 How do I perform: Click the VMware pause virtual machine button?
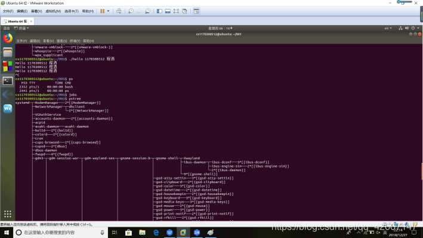[102, 11]
